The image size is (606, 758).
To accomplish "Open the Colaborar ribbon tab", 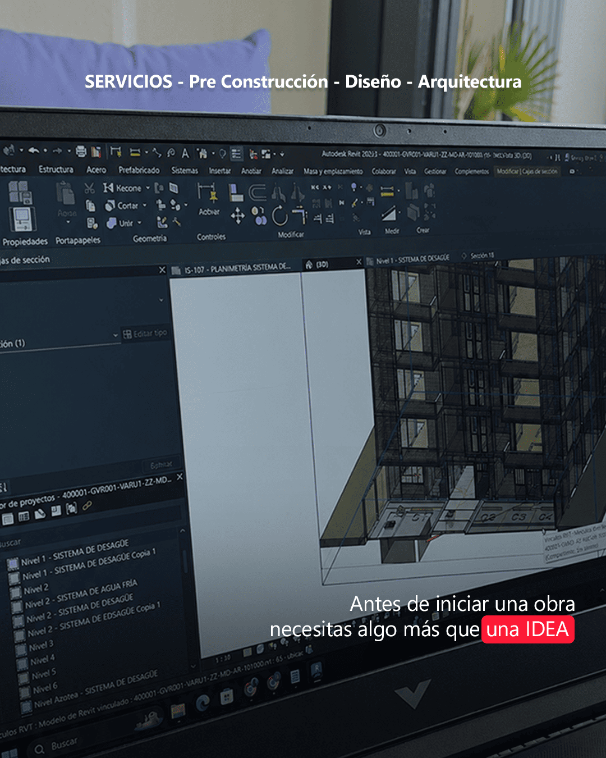I will click(x=384, y=171).
